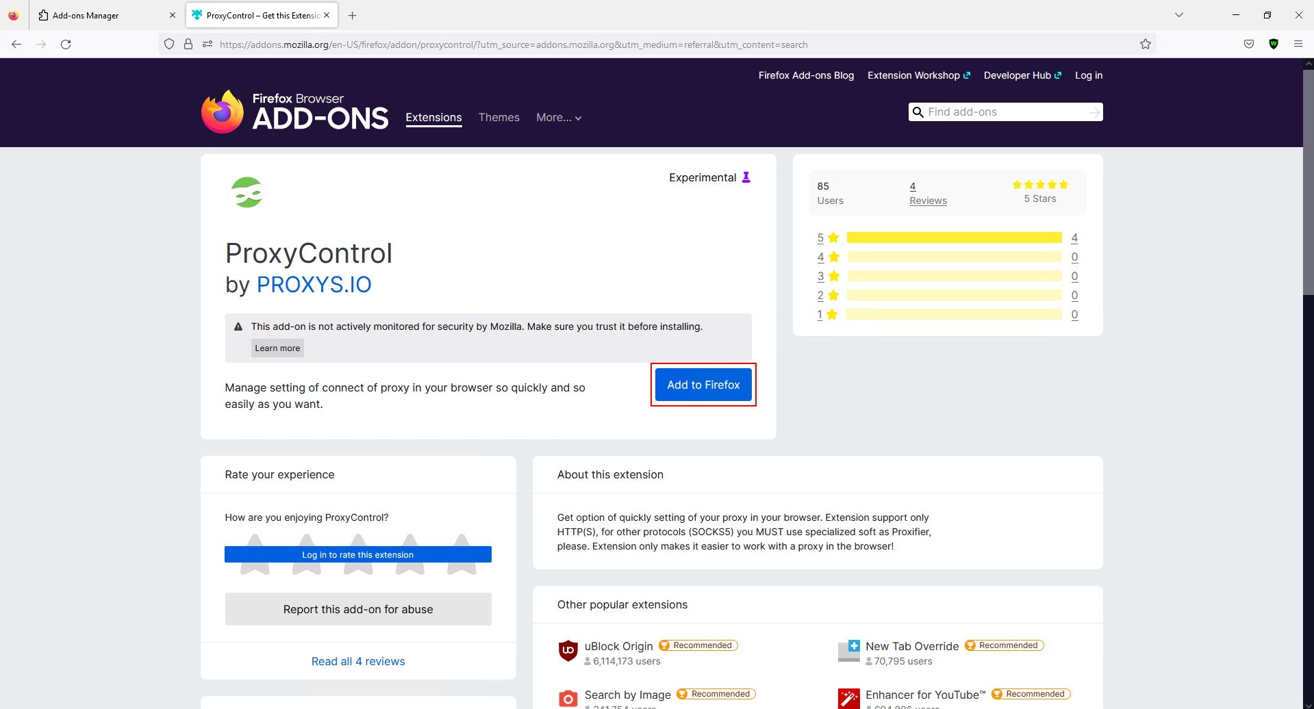
Task: Click New Tab Override Recommended badge
Action: 1004,645
